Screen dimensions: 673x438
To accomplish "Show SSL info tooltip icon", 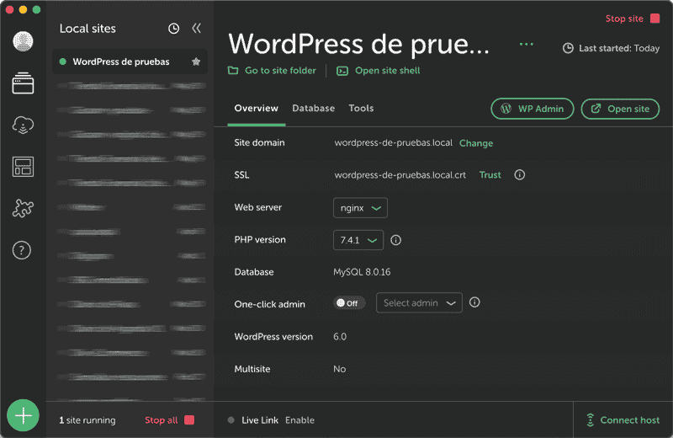I will (x=519, y=175).
